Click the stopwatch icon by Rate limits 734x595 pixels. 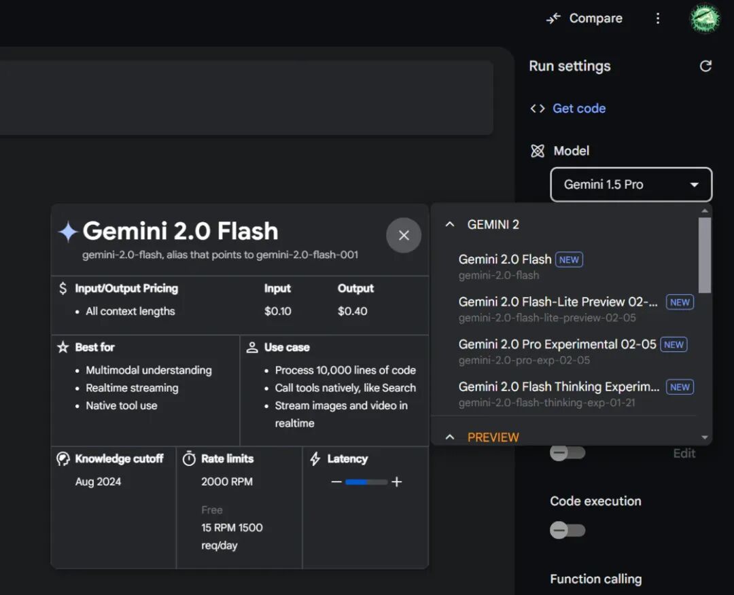tap(189, 458)
